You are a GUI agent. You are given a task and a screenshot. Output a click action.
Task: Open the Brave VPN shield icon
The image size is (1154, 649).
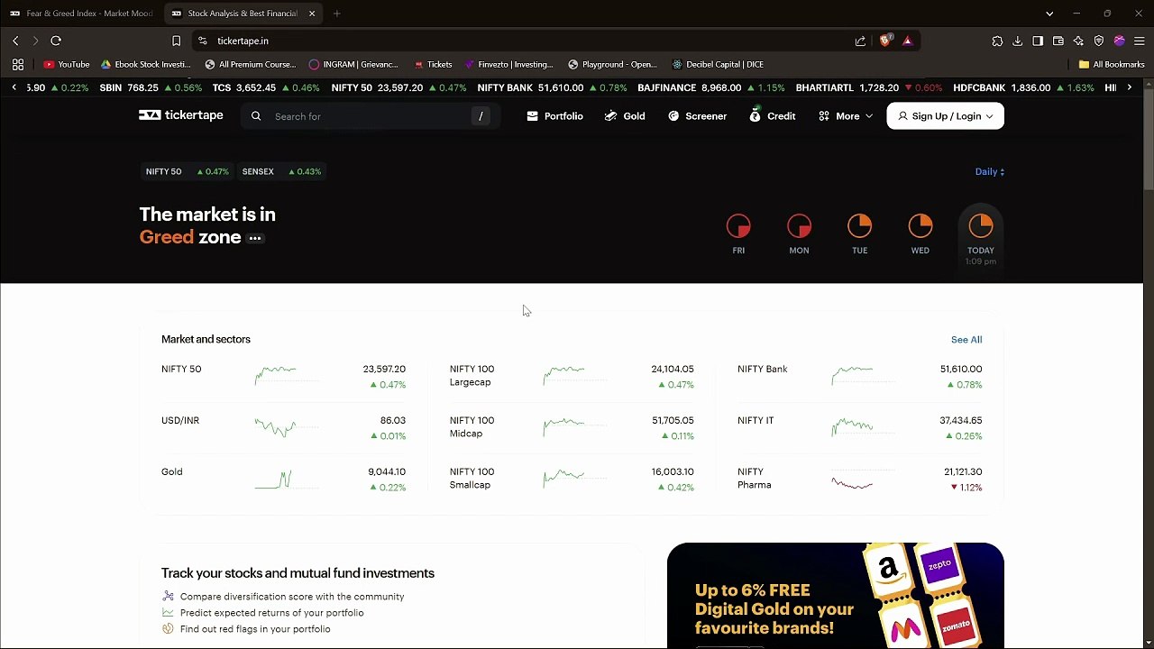(1099, 41)
